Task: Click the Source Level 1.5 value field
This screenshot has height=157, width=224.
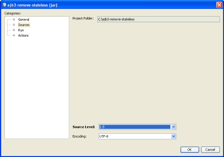Action: [135, 127]
